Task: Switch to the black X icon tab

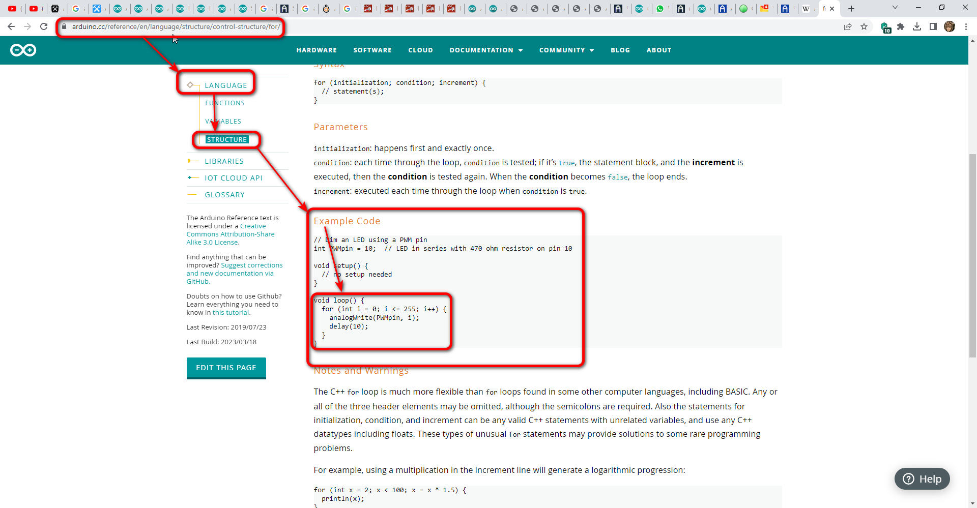Action: 55,9
